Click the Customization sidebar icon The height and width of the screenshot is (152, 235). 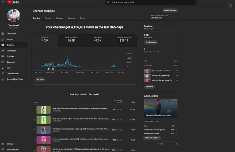[3, 73]
